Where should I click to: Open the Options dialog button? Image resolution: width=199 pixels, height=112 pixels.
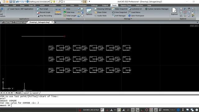pyautogui.click(x=89, y=12)
